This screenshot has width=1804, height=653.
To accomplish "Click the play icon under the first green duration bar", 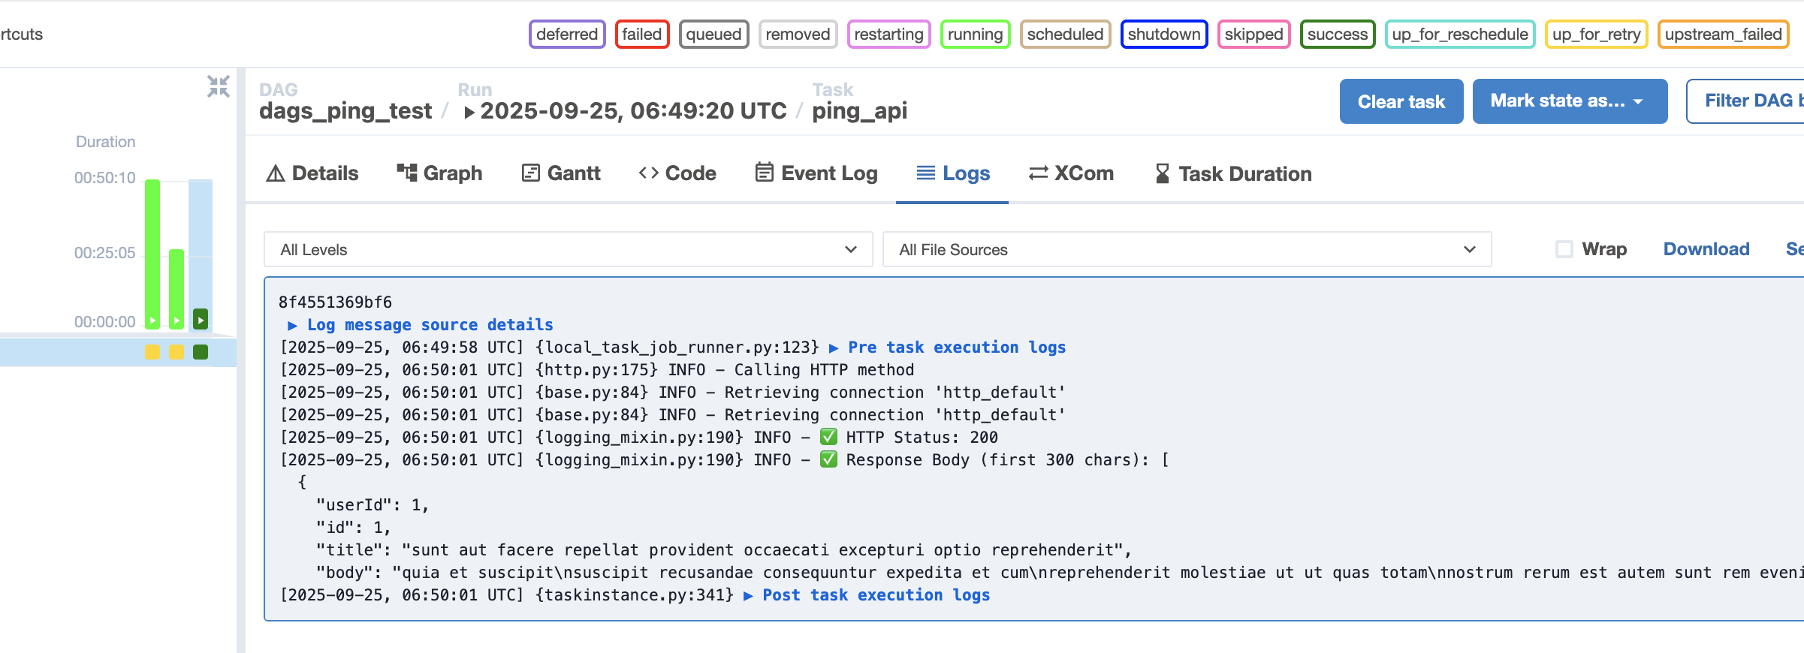I will click(152, 320).
